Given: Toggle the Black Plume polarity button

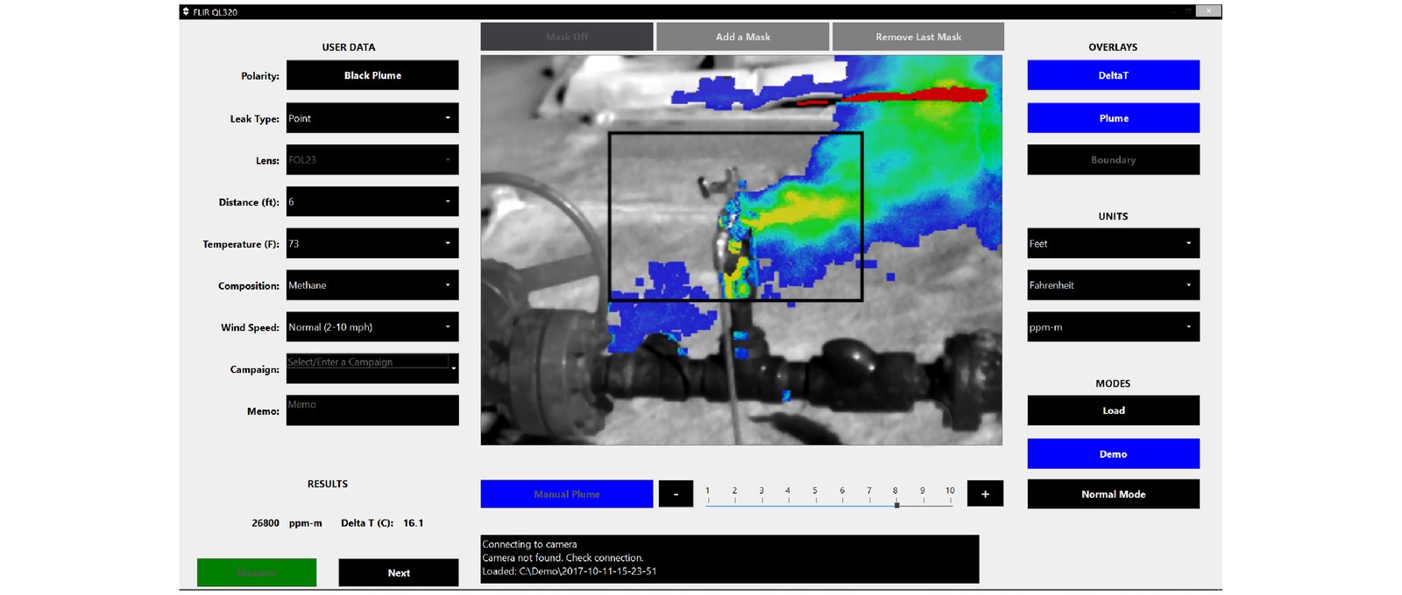Looking at the screenshot, I should pyautogui.click(x=372, y=75).
